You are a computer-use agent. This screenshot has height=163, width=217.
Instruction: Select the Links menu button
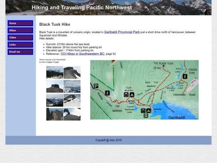click(x=20, y=45)
